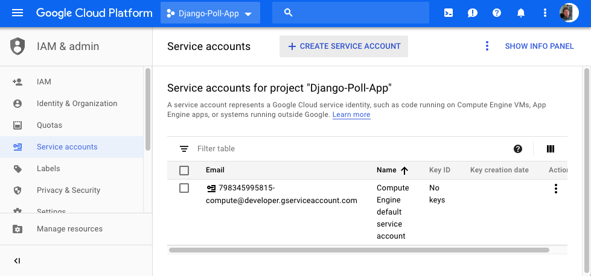Sort by Name using the arrow
Viewport: 591px width, 276px height.
tap(404, 171)
